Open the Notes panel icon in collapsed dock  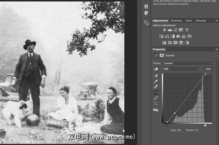(146, 13)
